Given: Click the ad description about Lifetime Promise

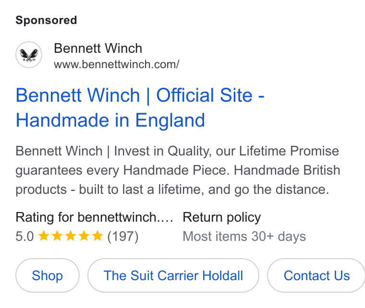Looking at the screenshot, I should point(178,170).
